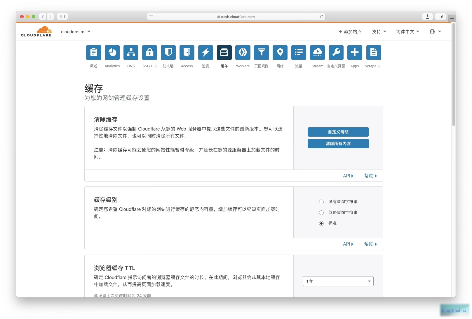The height and width of the screenshot is (319, 472).
Task: Open the 速度 lightning bolt icon
Action: pos(205,52)
